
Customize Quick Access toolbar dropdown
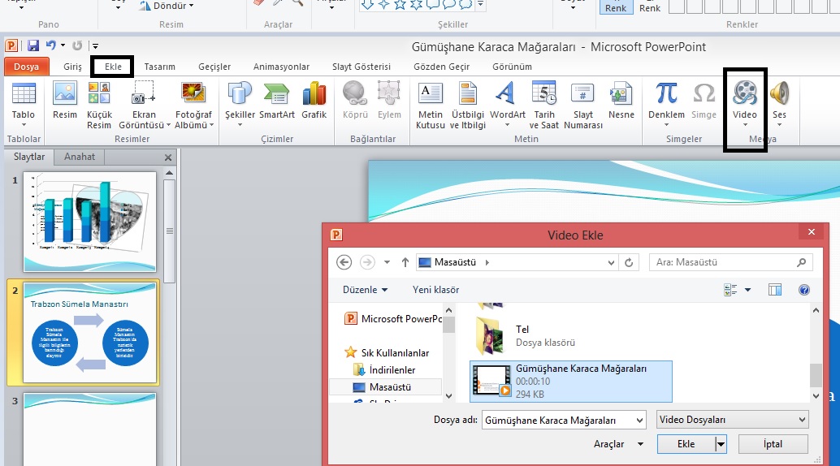(95, 46)
